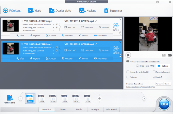Screen dimensions: 173x114
Task: Open Recadrer for the 070105 video
Action: click(x=67, y=59)
